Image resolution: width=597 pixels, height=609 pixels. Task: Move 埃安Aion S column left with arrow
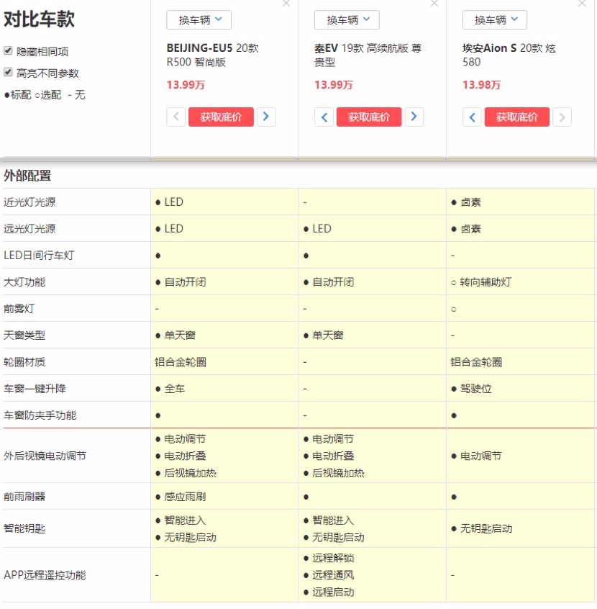[x=472, y=117]
